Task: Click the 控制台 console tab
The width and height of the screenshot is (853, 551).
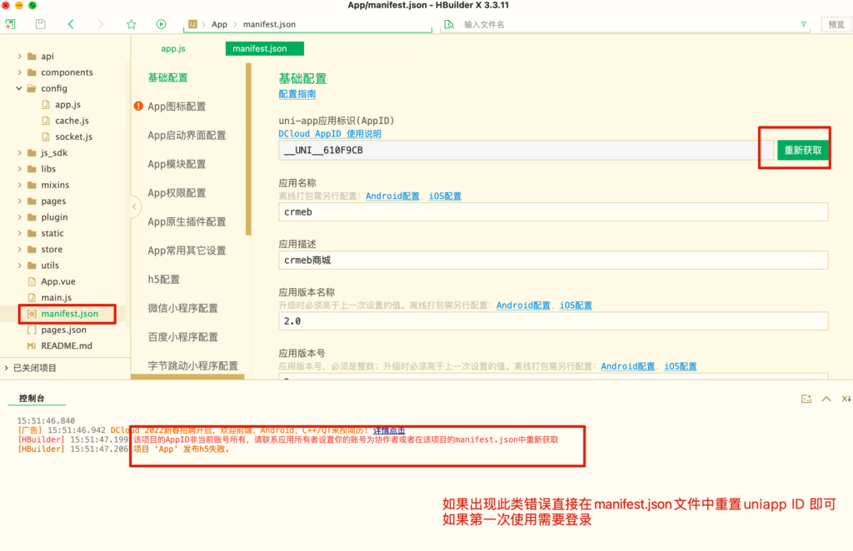Action: [x=32, y=399]
